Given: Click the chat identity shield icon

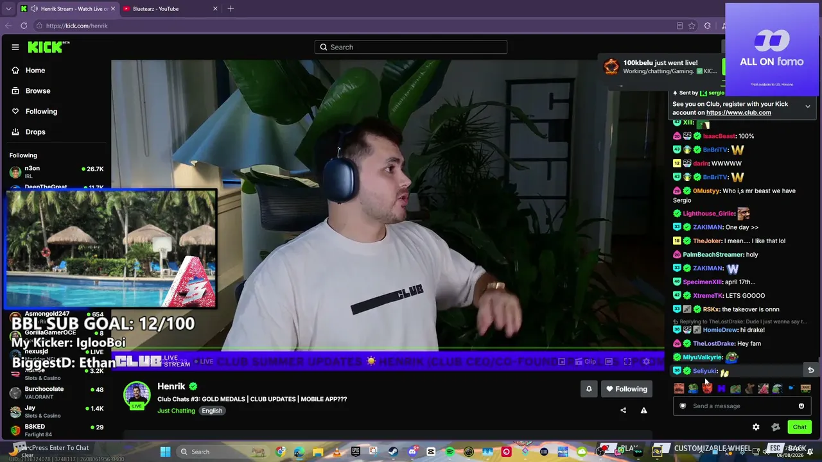Looking at the screenshot, I should click(x=683, y=406).
